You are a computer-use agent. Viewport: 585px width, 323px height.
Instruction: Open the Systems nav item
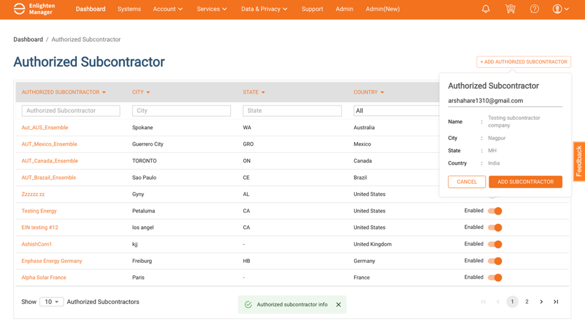coord(129,9)
